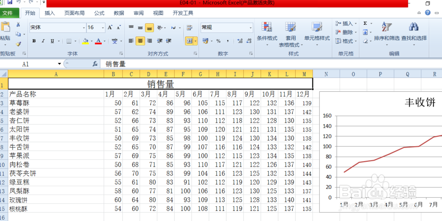This screenshot has width=442, height=221.
Task: Increase font size with the large A icon
Action: coord(110,27)
